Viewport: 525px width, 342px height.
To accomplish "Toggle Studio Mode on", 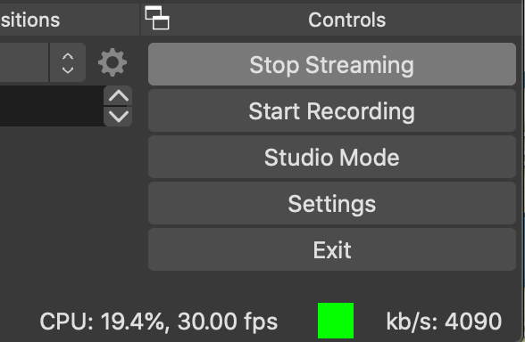I will 332,157.
